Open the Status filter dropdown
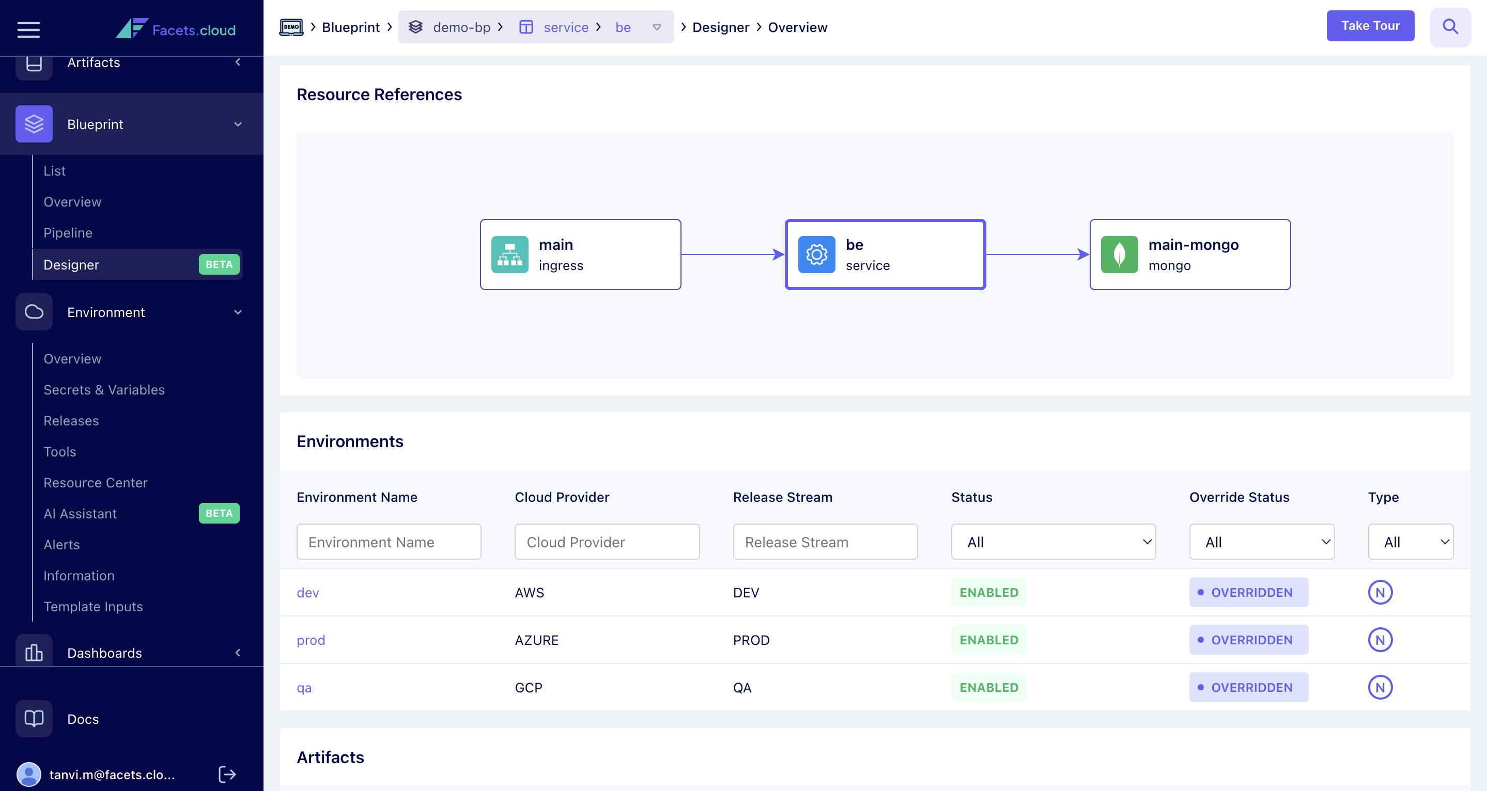 (x=1052, y=541)
